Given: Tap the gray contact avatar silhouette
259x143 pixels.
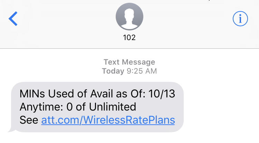Looking at the screenshot, I should coord(129,18).
